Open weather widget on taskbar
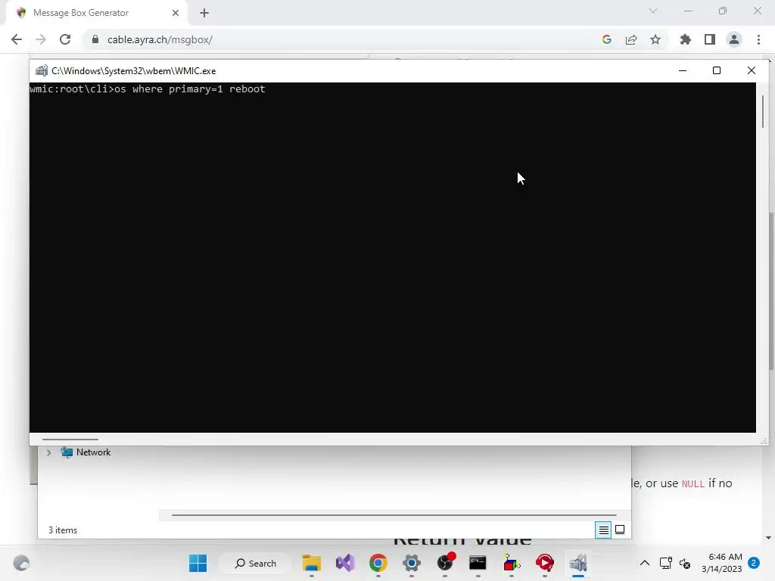Viewport: 775px width, 581px height. click(x=21, y=563)
